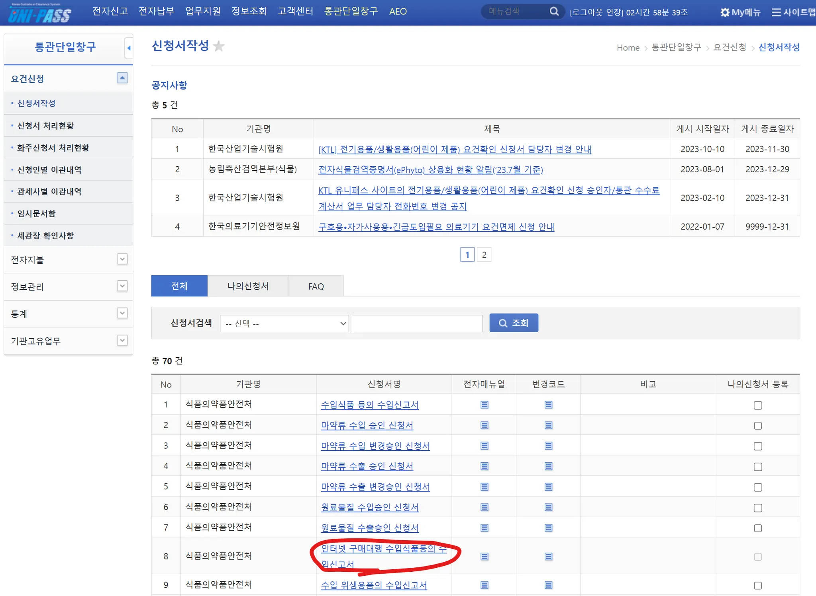Open 전자매뉴얼 icon for row 8
Viewport: 816px width, 596px height.
tap(484, 556)
